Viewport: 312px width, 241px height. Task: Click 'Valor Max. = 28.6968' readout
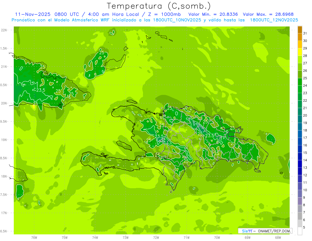coord(268,14)
